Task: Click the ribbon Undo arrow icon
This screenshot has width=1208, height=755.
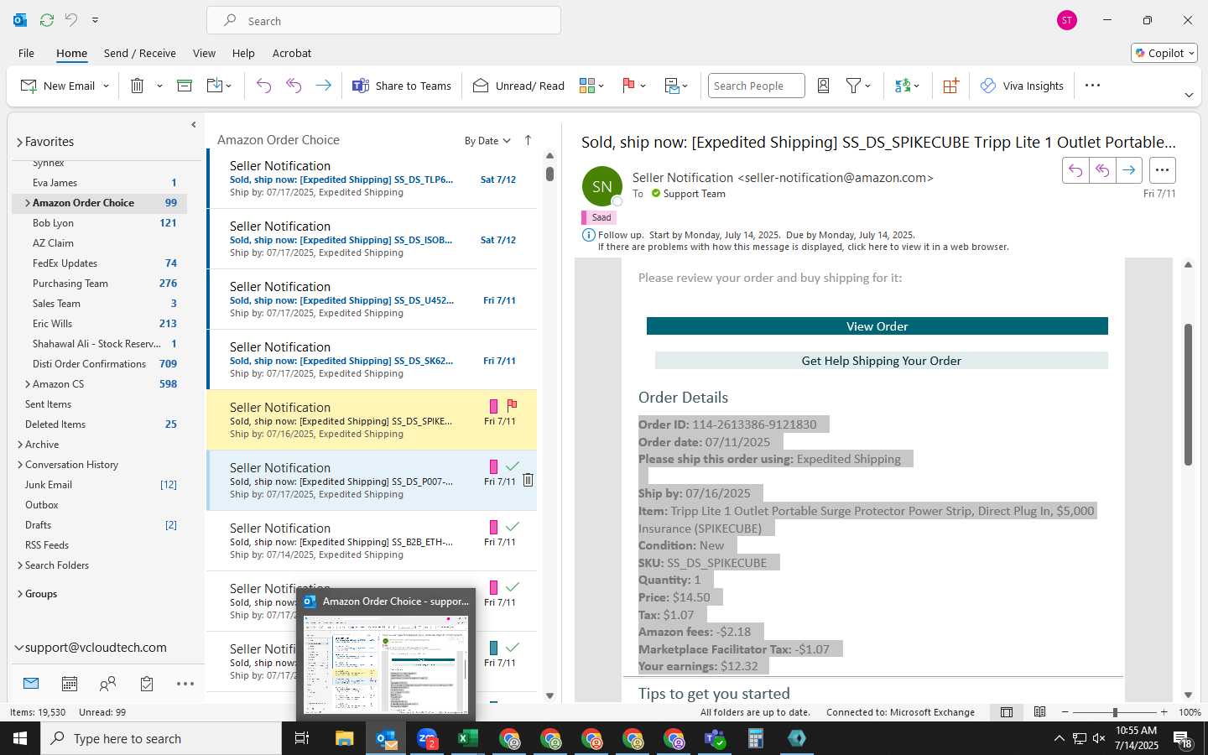Action: coord(263,86)
